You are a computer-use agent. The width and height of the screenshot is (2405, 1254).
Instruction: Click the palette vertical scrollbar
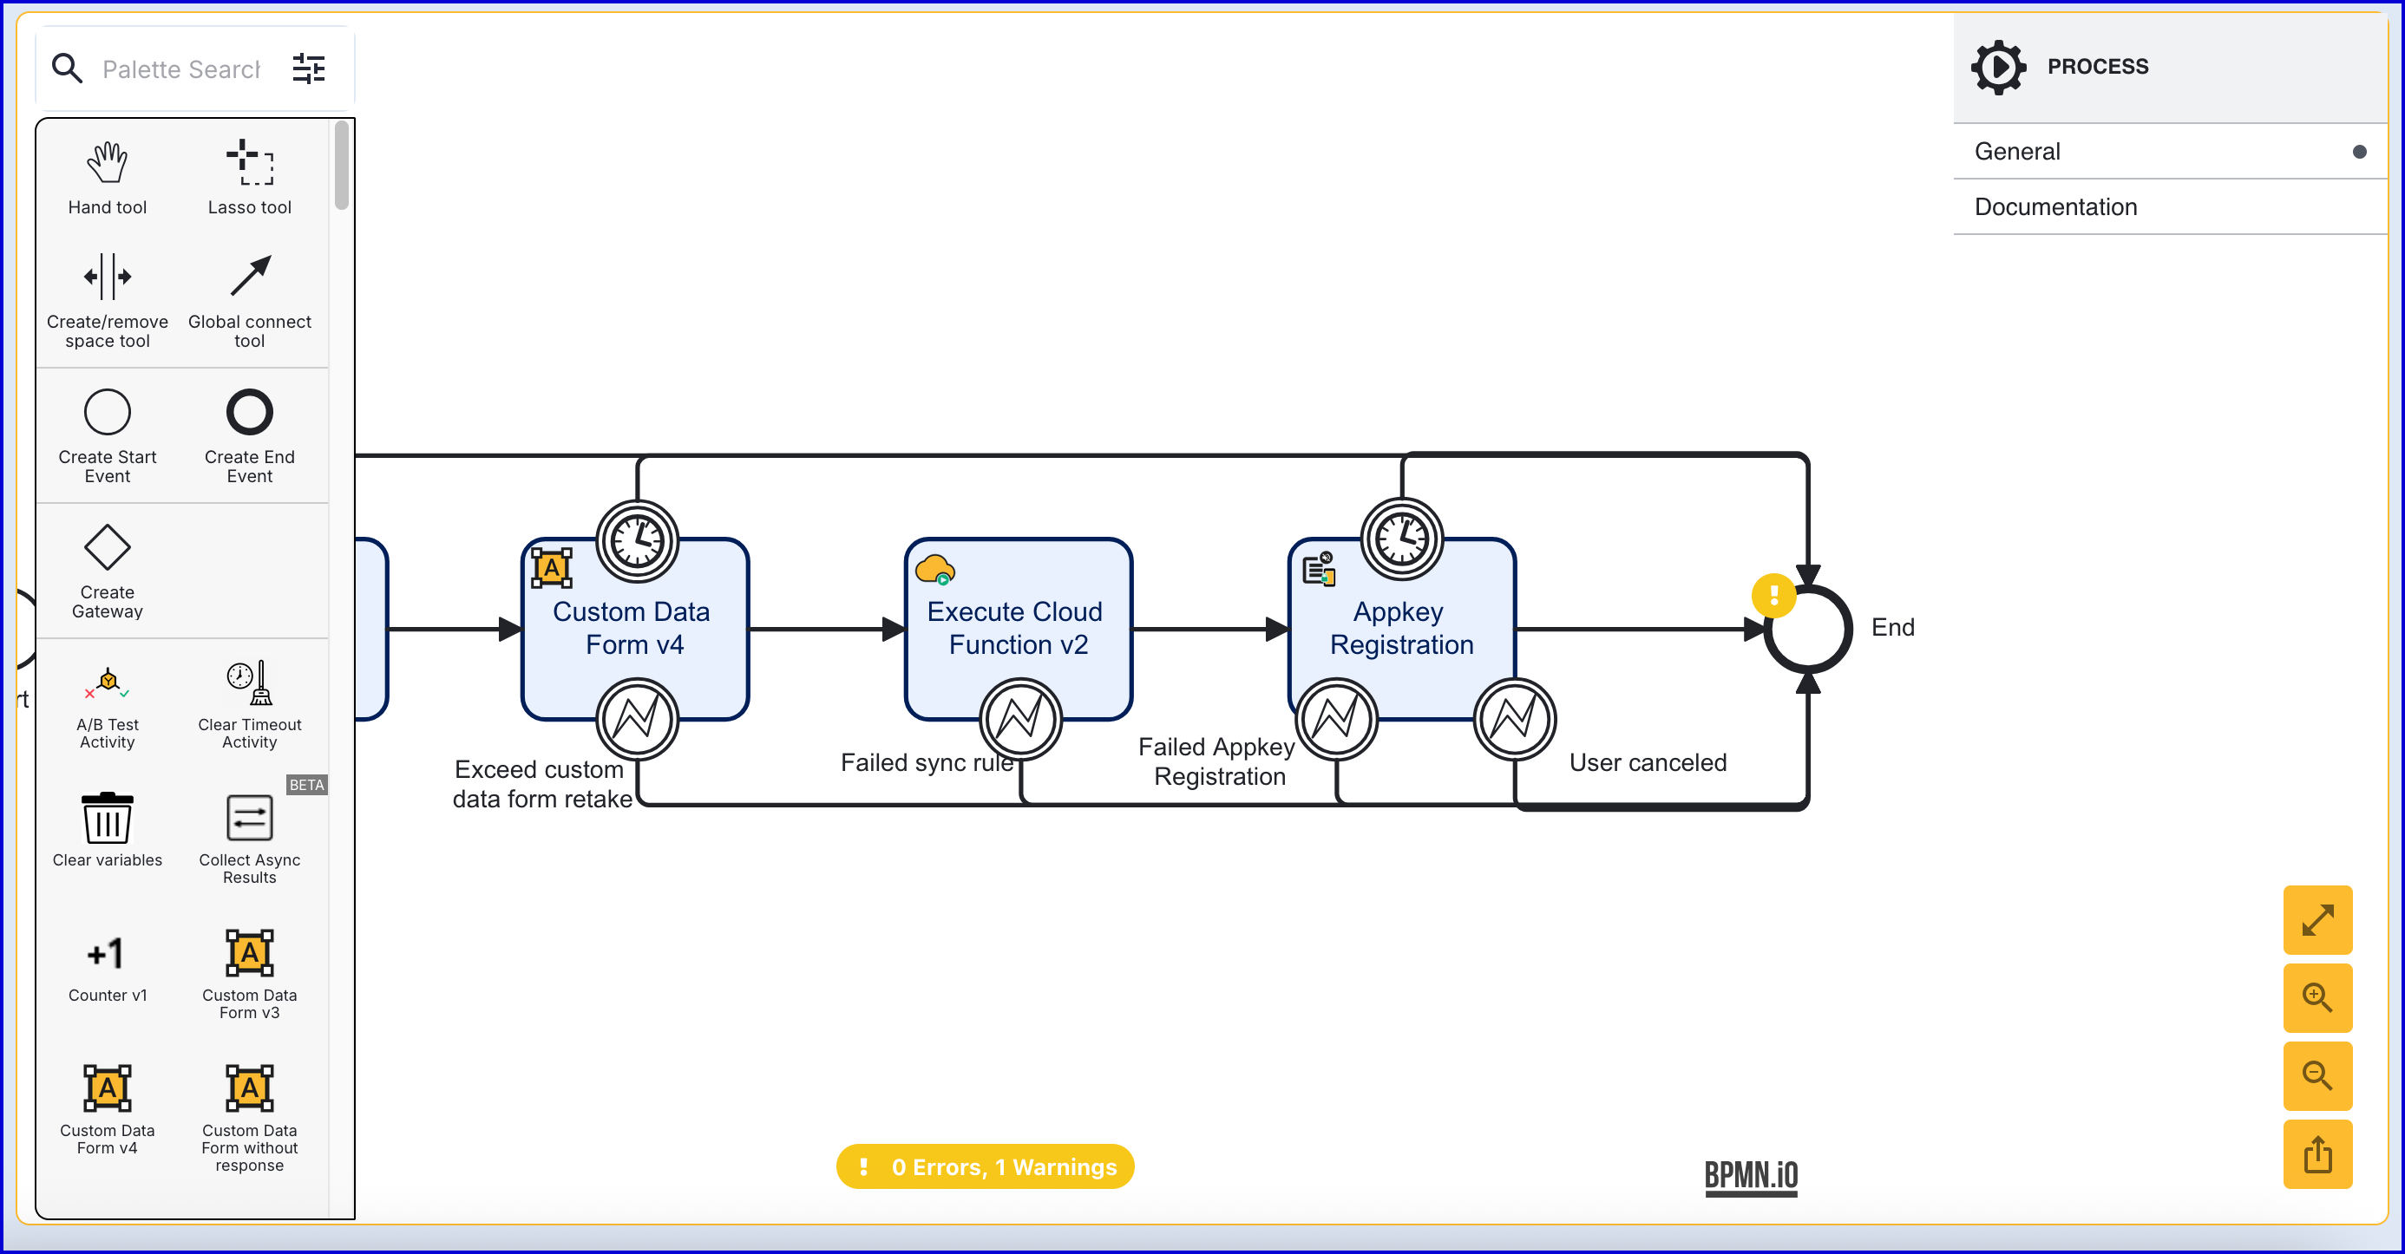tap(342, 167)
